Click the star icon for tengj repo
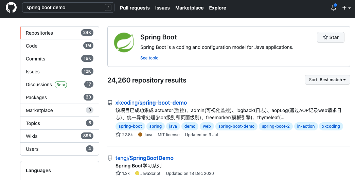355x180 pixels. point(118,173)
